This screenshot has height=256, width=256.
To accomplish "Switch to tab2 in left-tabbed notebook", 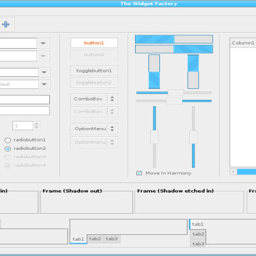I will click(x=198, y=234).
